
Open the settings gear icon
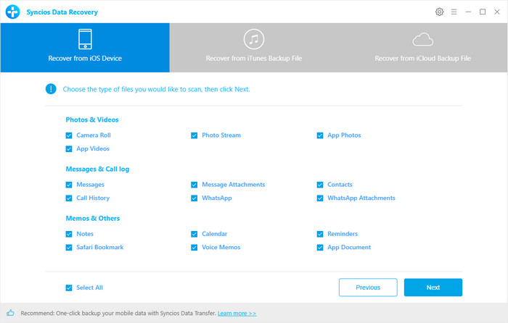pyautogui.click(x=439, y=12)
